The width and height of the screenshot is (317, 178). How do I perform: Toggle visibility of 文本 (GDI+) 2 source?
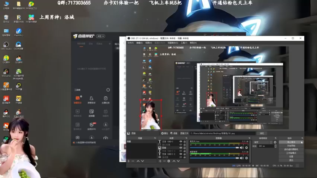[181, 154]
